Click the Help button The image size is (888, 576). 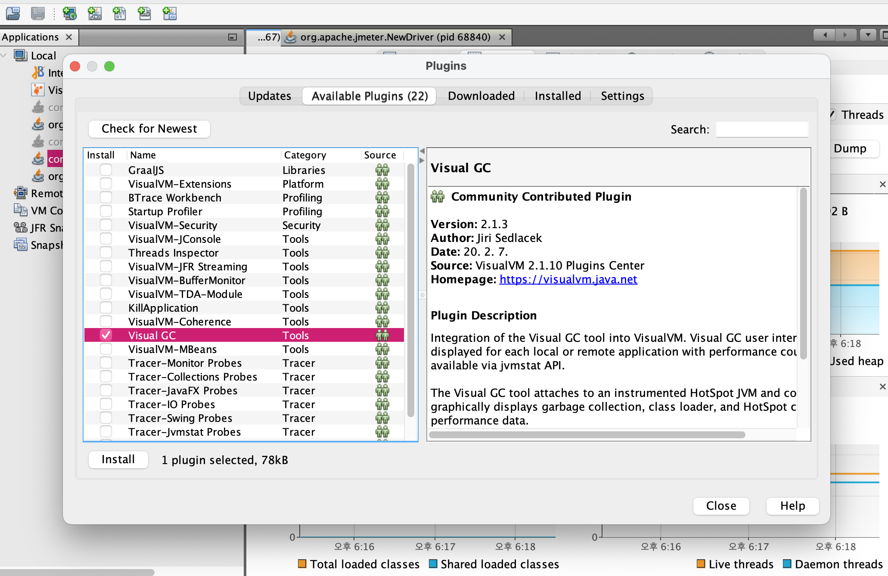click(x=792, y=506)
